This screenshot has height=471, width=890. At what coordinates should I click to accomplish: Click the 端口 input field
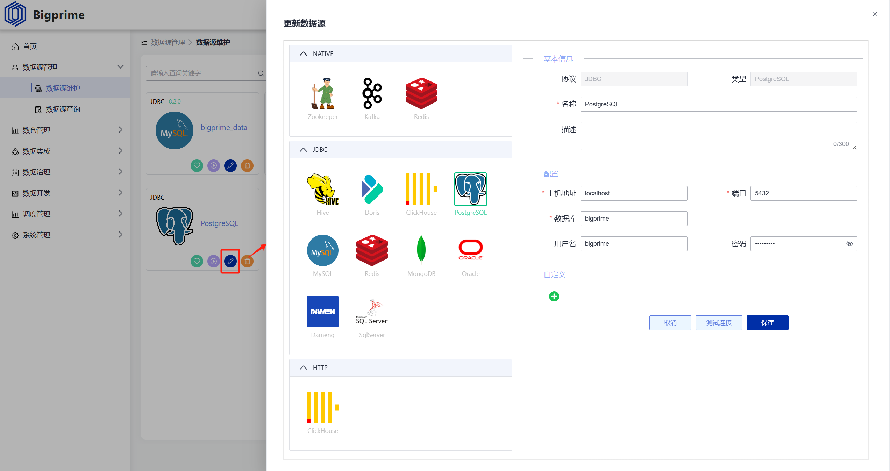point(804,193)
